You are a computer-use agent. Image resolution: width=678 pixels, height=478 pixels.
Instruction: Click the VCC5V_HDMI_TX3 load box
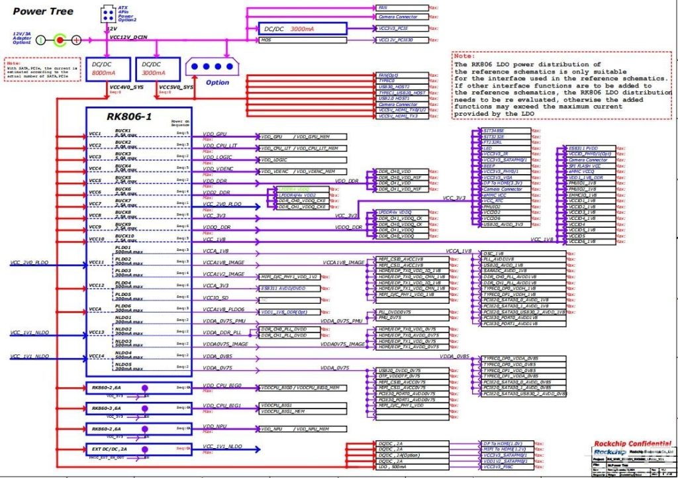(402, 117)
